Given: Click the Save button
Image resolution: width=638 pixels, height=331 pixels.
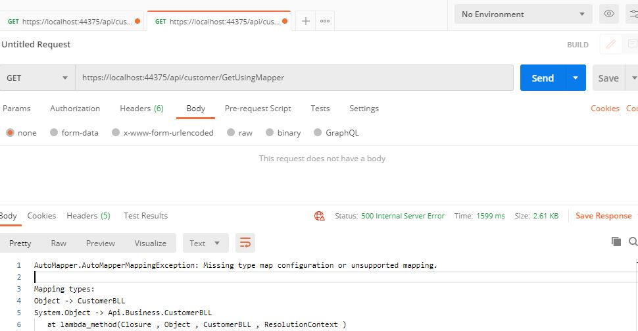Looking at the screenshot, I should (608, 78).
